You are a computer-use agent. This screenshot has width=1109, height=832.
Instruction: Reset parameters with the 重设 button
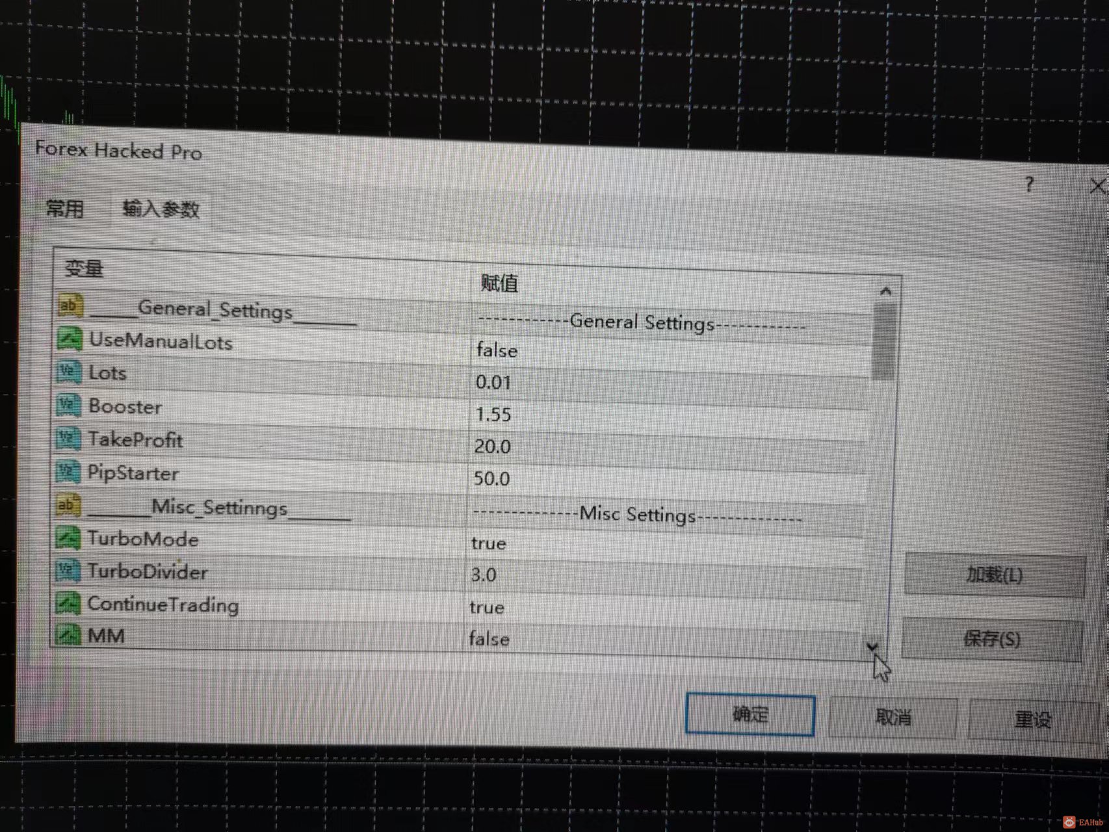pos(1034,720)
